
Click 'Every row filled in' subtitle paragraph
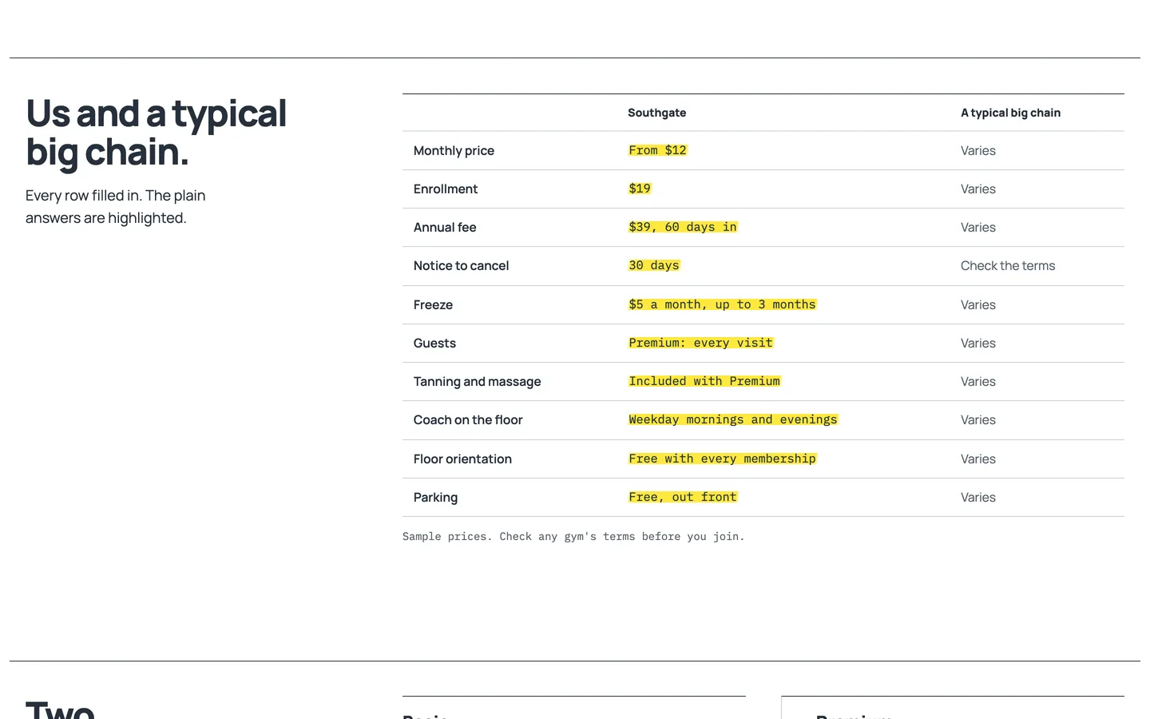(116, 207)
